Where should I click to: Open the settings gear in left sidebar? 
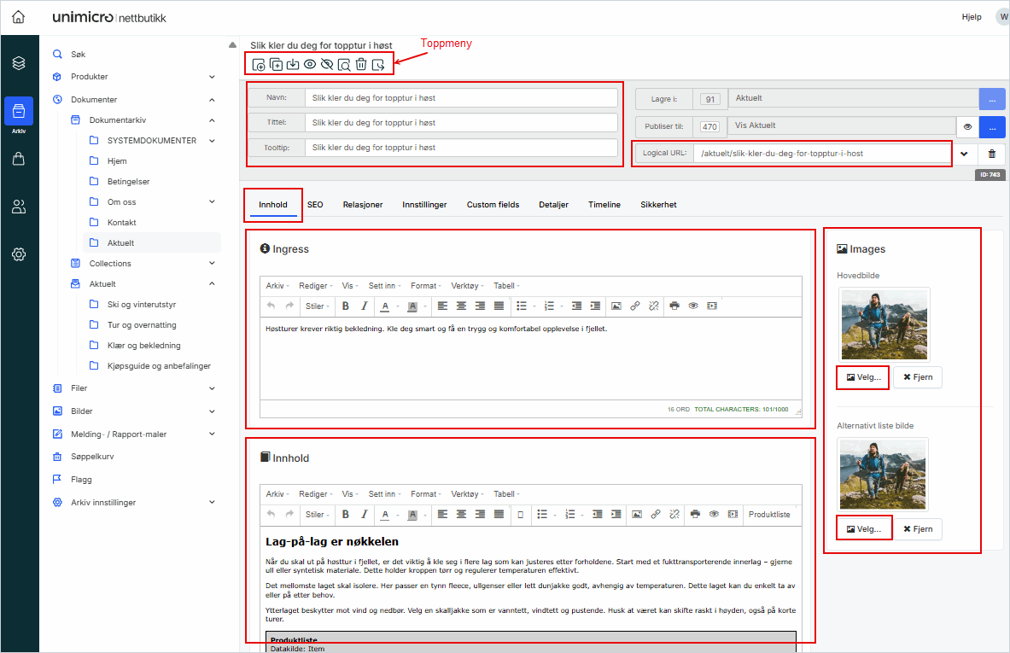pos(19,254)
